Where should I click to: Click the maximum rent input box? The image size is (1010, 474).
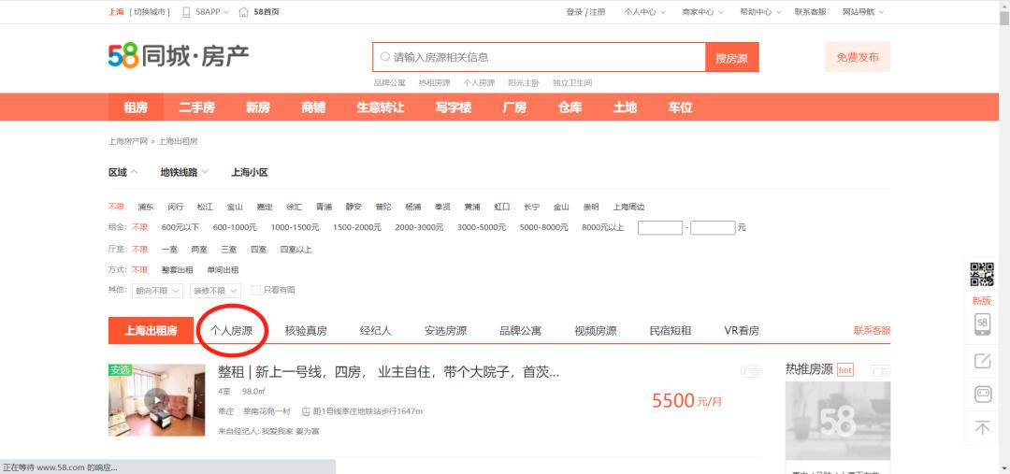[713, 227]
